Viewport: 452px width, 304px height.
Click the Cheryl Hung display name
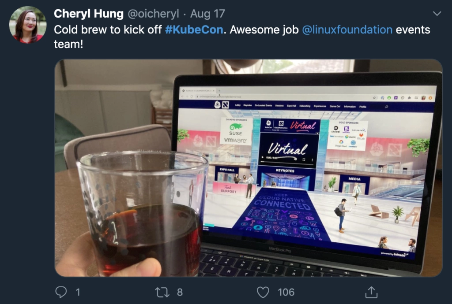tap(88, 14)
